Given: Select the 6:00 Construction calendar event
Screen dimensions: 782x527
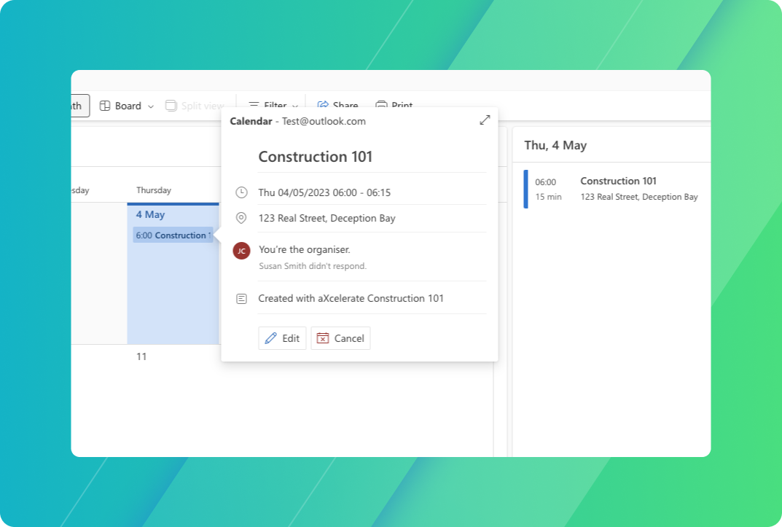Looking at the screenshot, I should [173, 235].
